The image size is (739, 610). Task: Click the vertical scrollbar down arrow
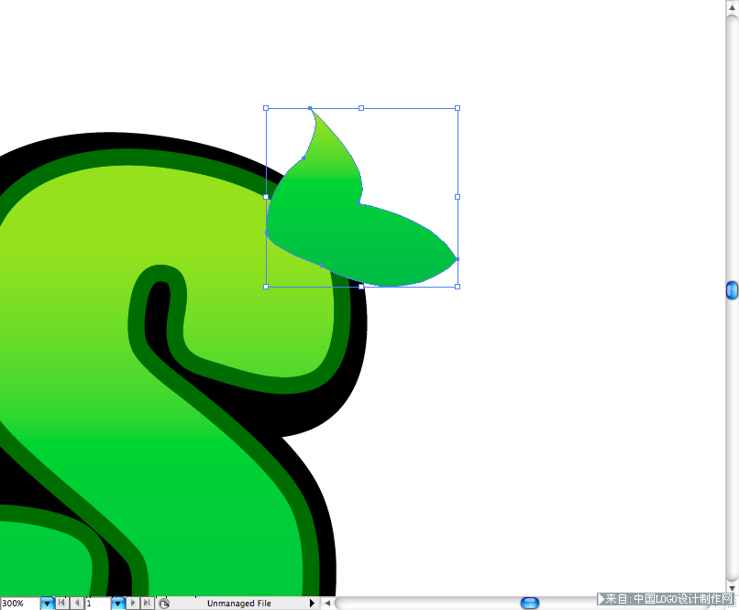click(732, 588)
